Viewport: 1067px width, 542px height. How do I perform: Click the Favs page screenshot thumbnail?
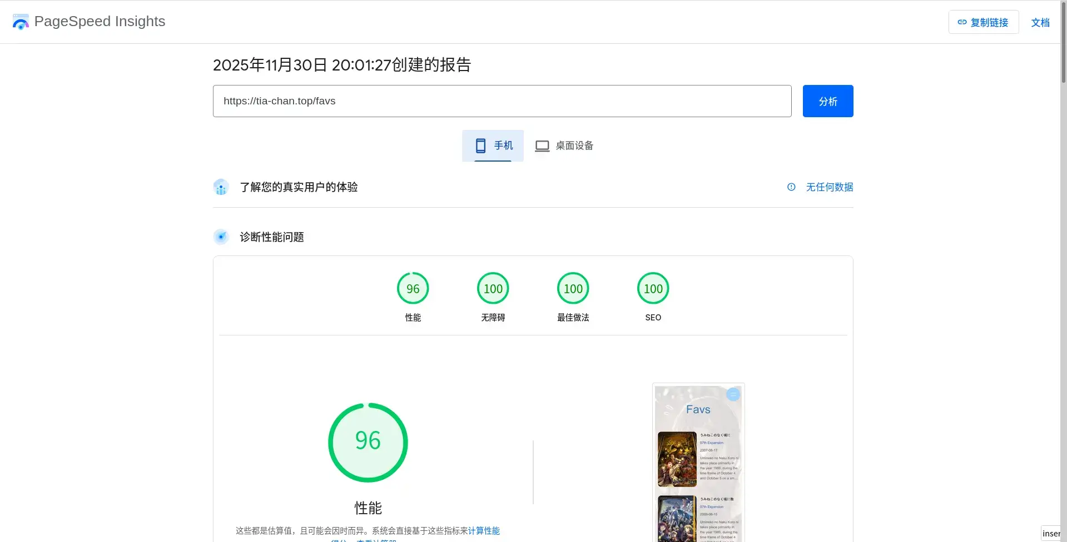click(698, 463)
